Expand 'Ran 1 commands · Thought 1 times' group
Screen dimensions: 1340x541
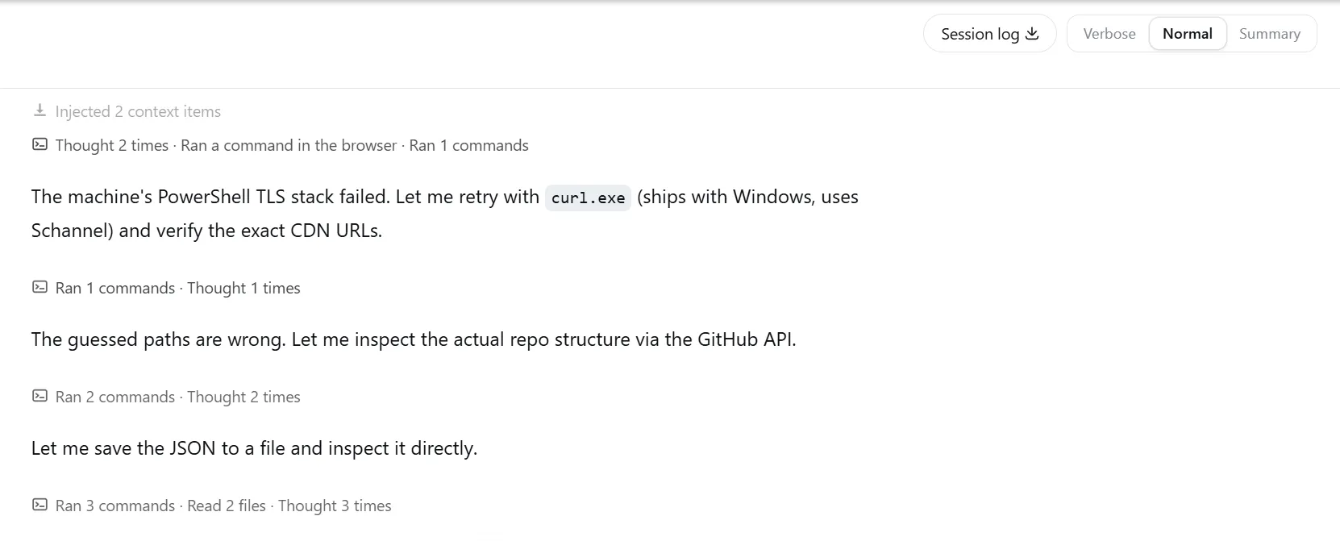pos(166,288)
